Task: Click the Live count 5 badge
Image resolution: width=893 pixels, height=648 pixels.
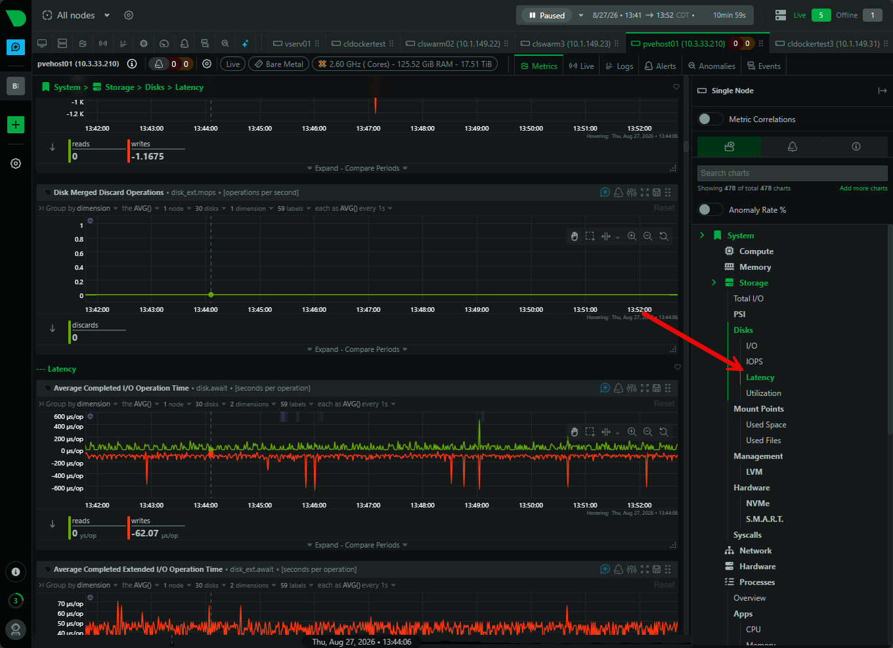Action: [x=821, y=15]
